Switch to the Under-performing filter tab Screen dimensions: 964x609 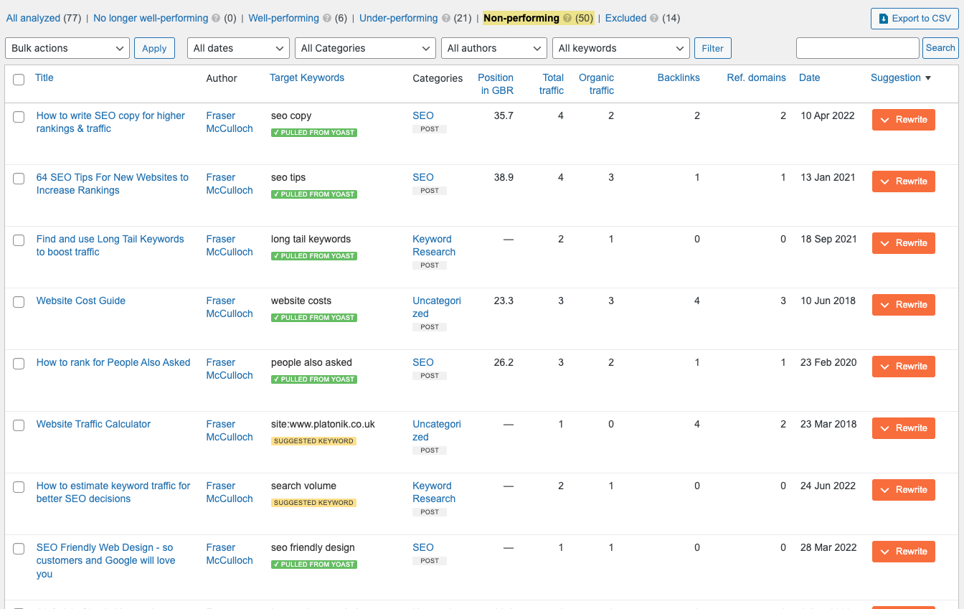[398, 18]
